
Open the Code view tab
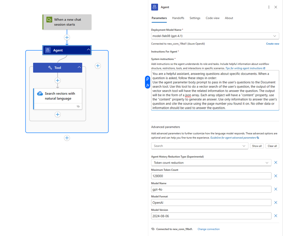213,18
